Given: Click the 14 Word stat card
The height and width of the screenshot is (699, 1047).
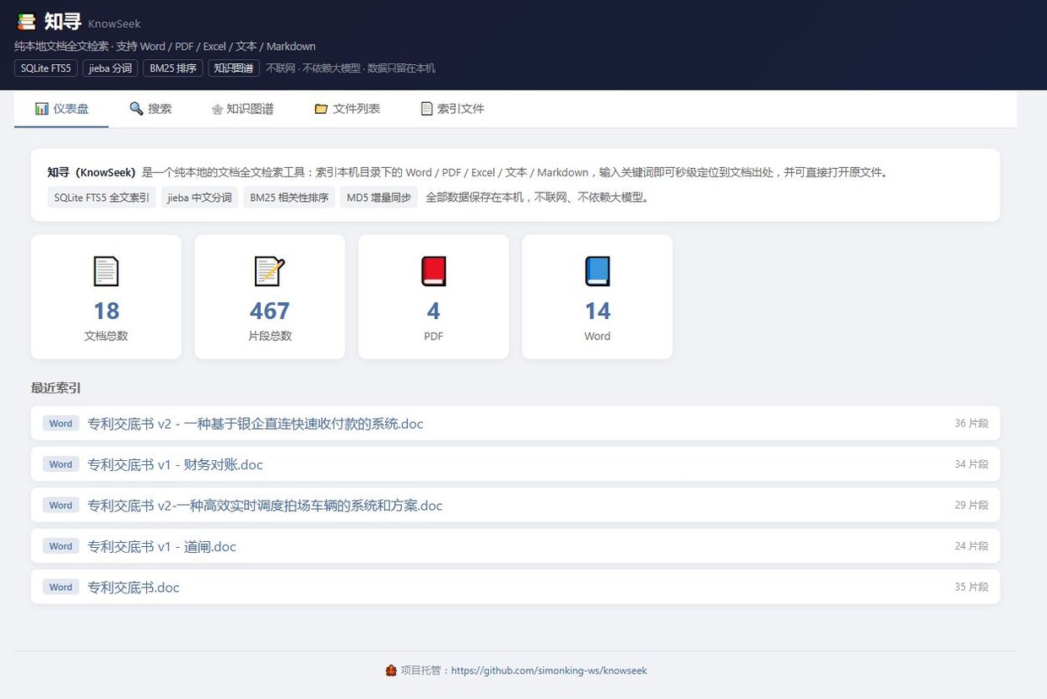Looking at the screenshot, I should tap(598, 296).
